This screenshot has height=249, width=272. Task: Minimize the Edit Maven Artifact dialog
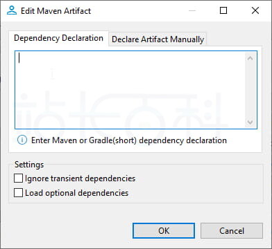192,10
